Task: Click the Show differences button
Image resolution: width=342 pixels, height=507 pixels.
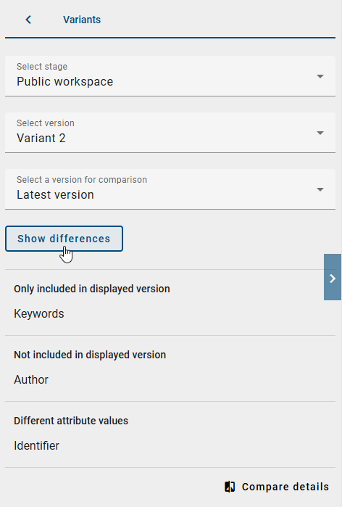Action: pos(64,239)
